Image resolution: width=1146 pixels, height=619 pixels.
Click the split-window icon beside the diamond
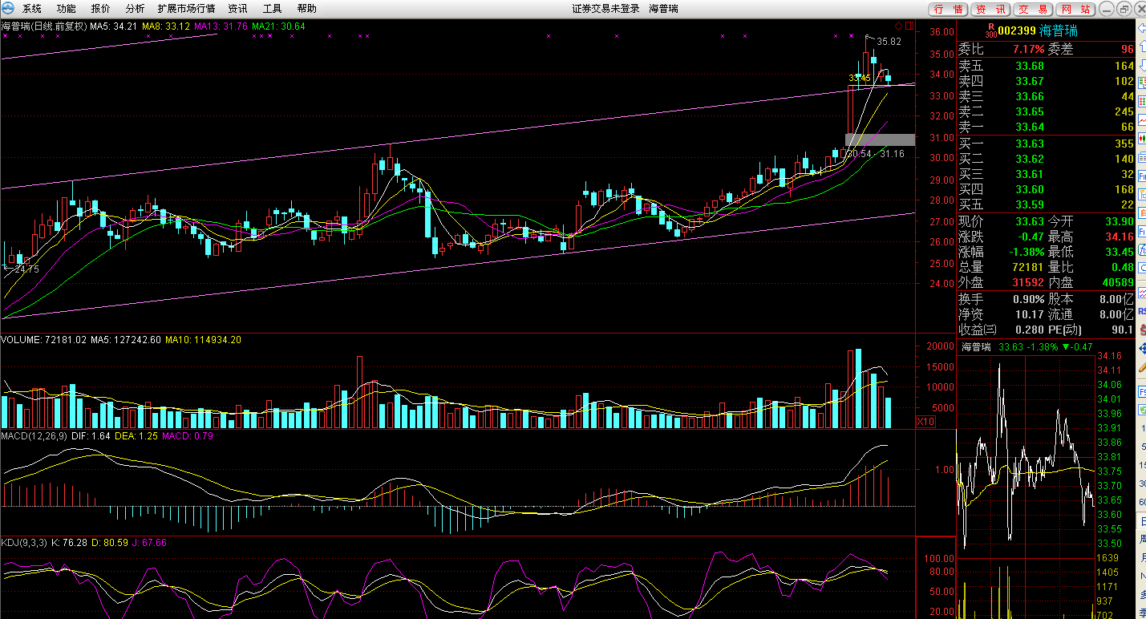tap(909, 26)
